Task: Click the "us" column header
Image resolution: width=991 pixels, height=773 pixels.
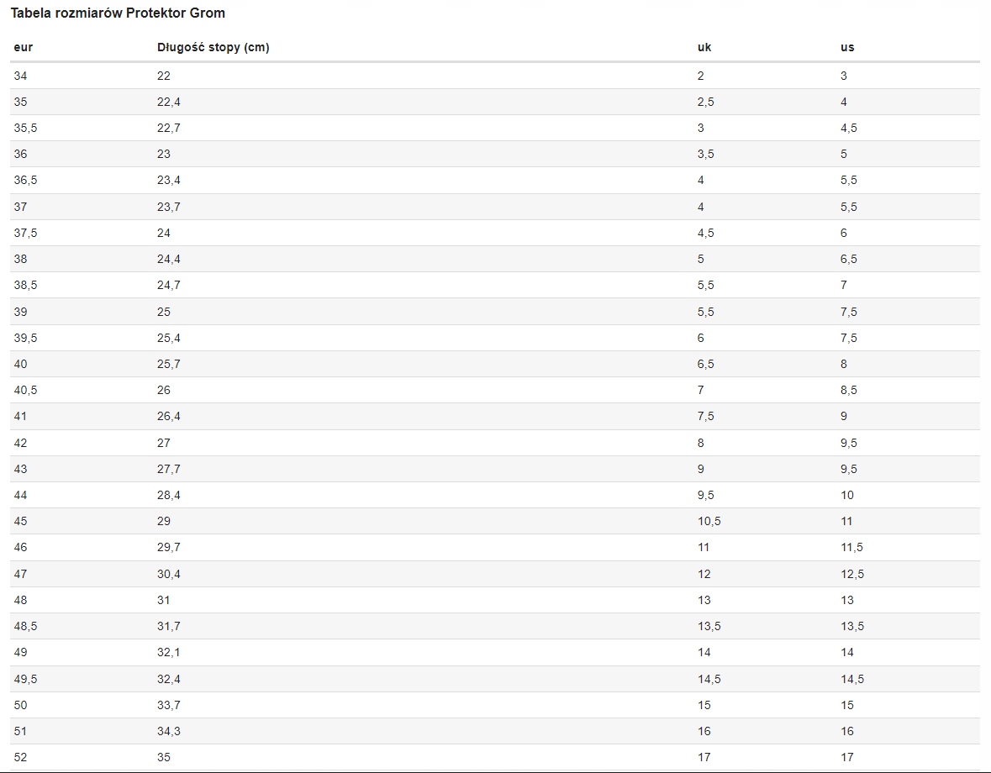Action: pyautogui.click(x=847, y=47)
